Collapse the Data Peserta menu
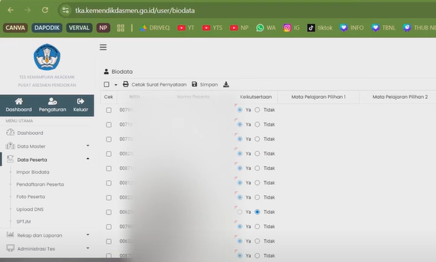 [47, 160]
